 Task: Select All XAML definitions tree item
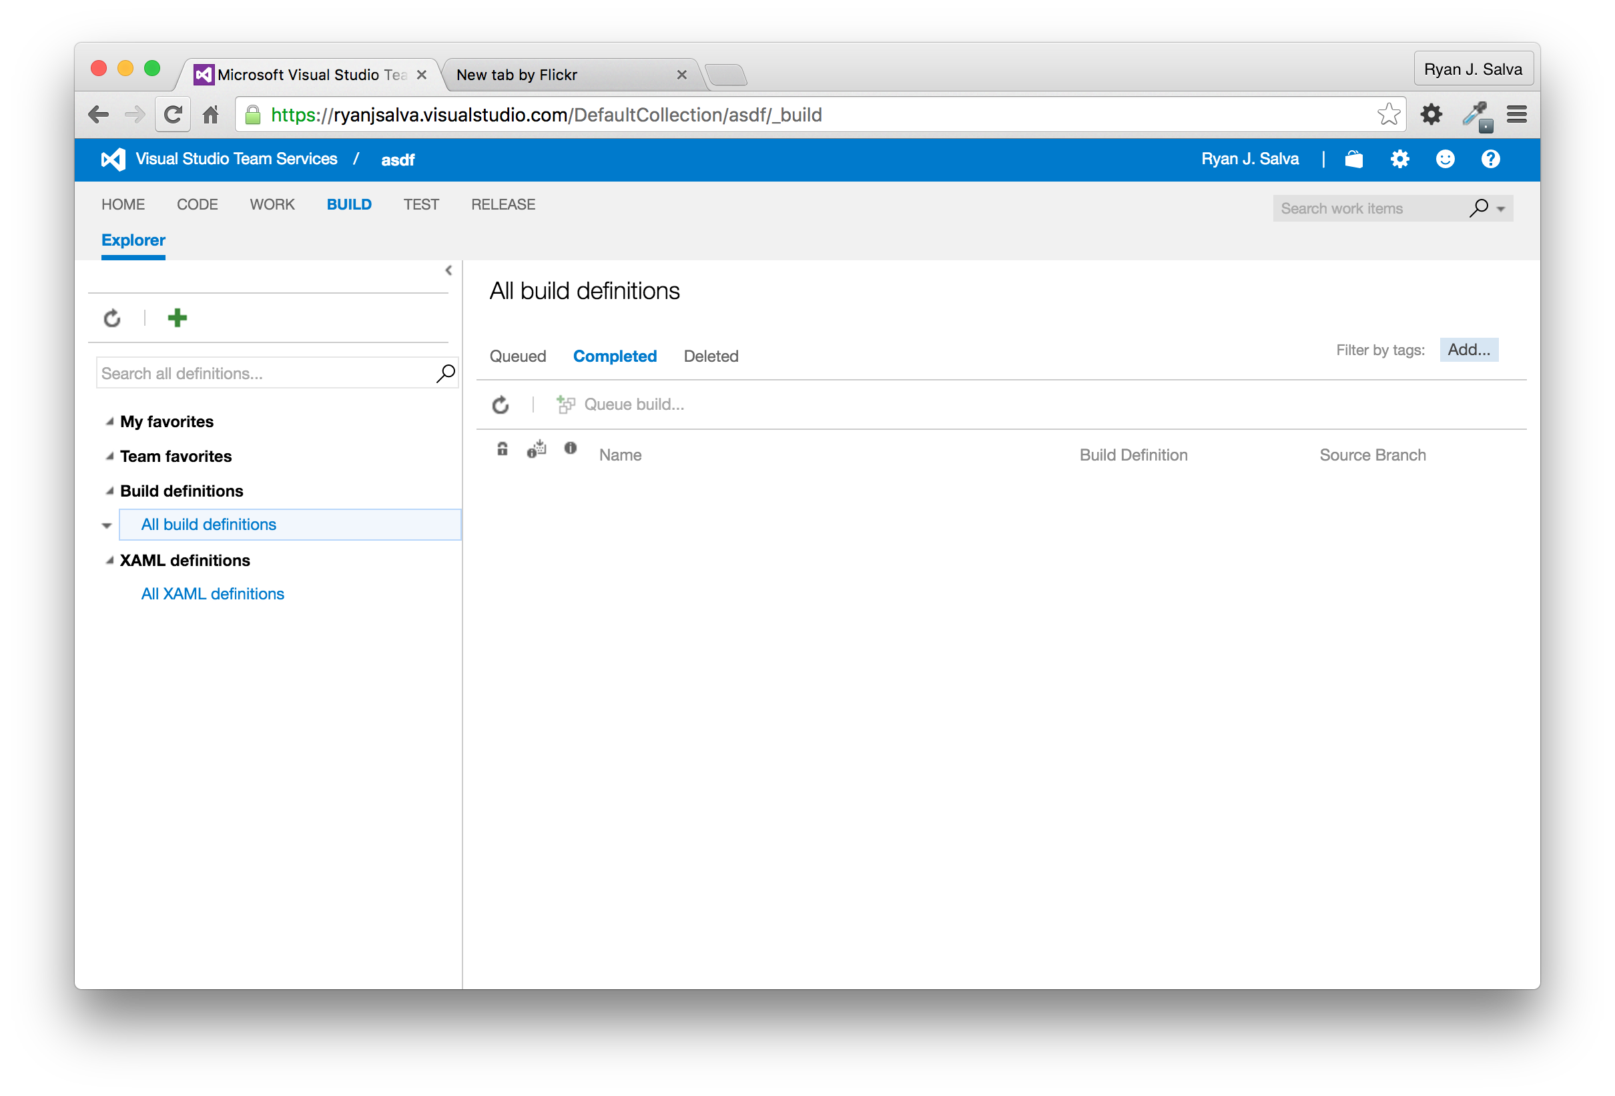click(x=213, y=593)
